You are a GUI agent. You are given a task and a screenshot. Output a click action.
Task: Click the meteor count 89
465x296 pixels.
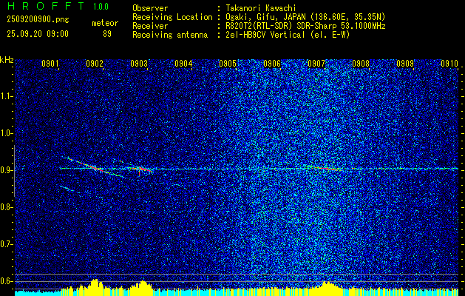click(107, 34)
